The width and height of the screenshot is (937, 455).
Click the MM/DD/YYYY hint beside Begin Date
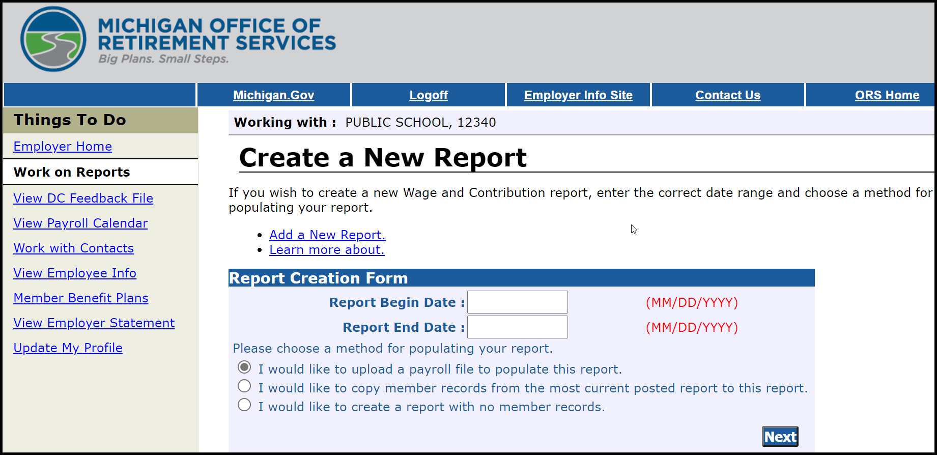click(692, 303)
